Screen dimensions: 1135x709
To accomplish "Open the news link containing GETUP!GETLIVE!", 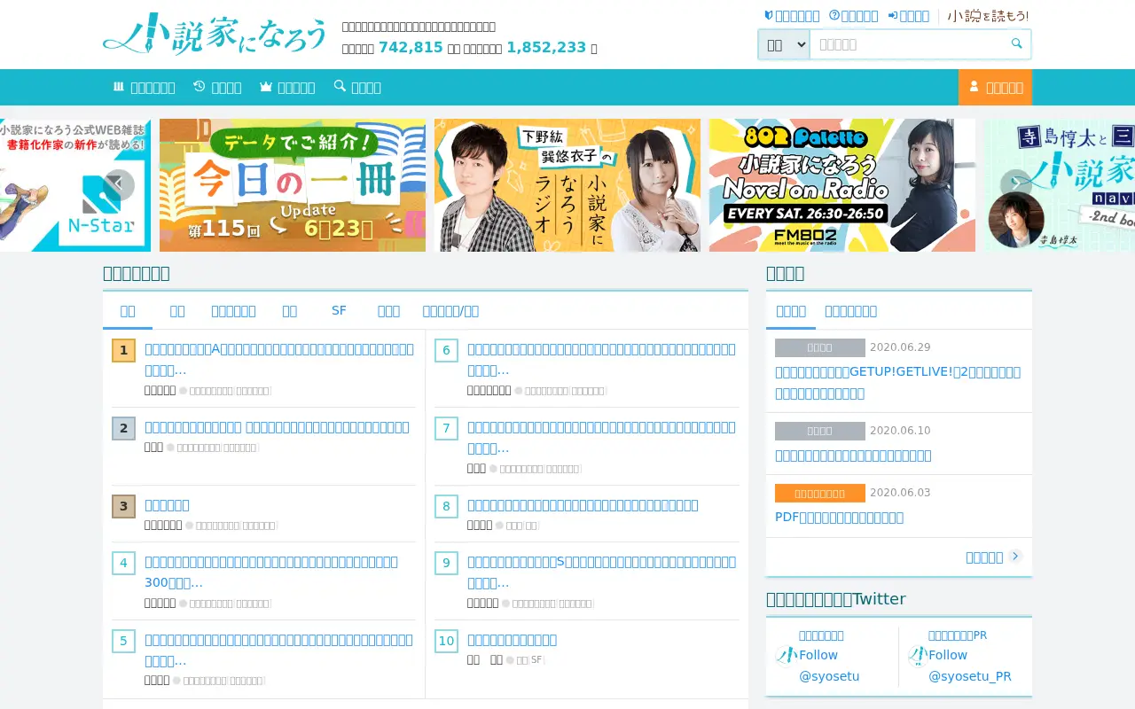I will 897,383.
